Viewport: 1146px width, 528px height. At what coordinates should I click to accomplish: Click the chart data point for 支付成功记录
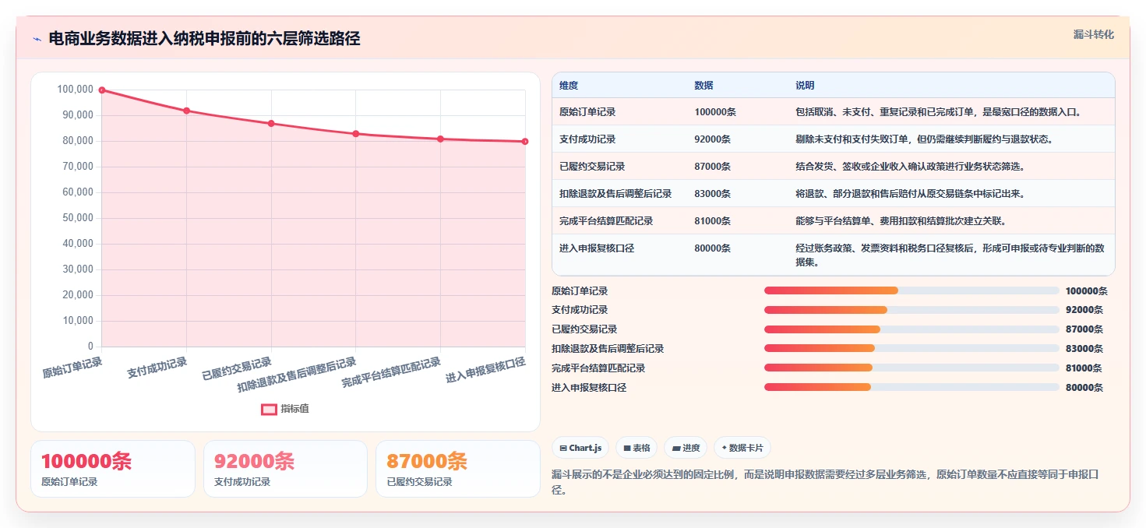click(187, 111)
